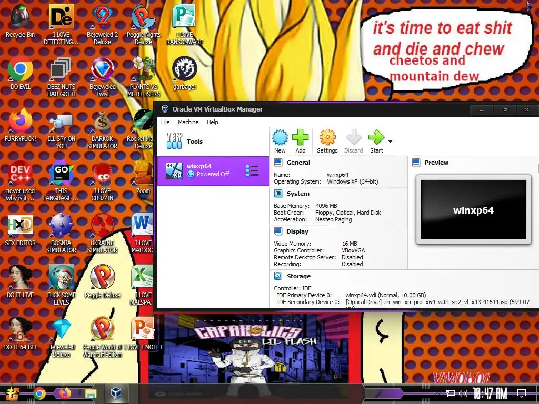
Task: Open the Recycle Bin desktop icon
Action: point(20,21)
